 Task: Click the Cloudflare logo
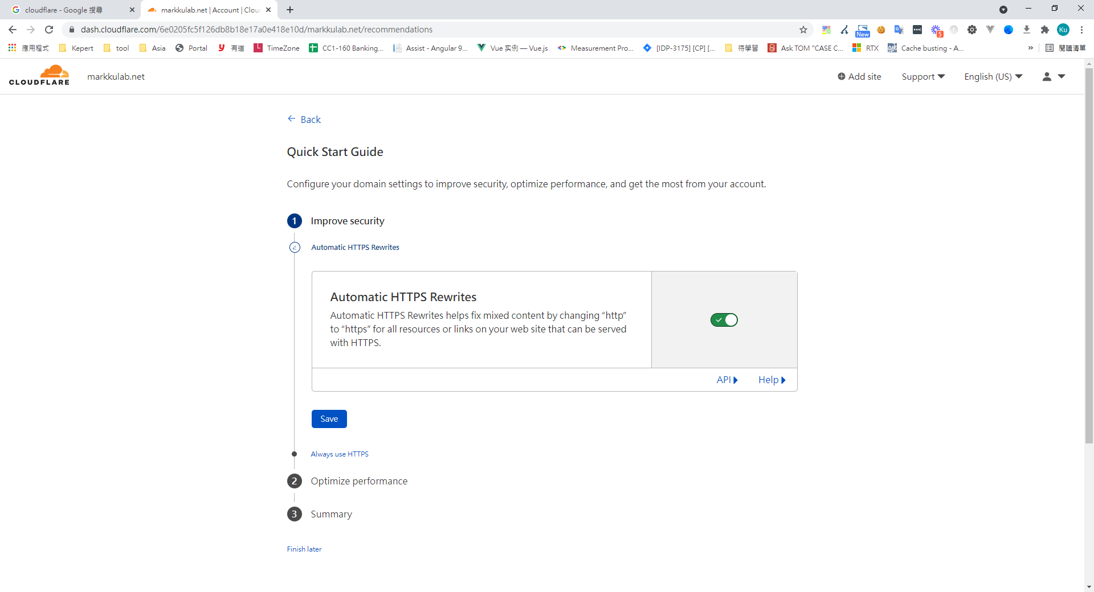39,76
